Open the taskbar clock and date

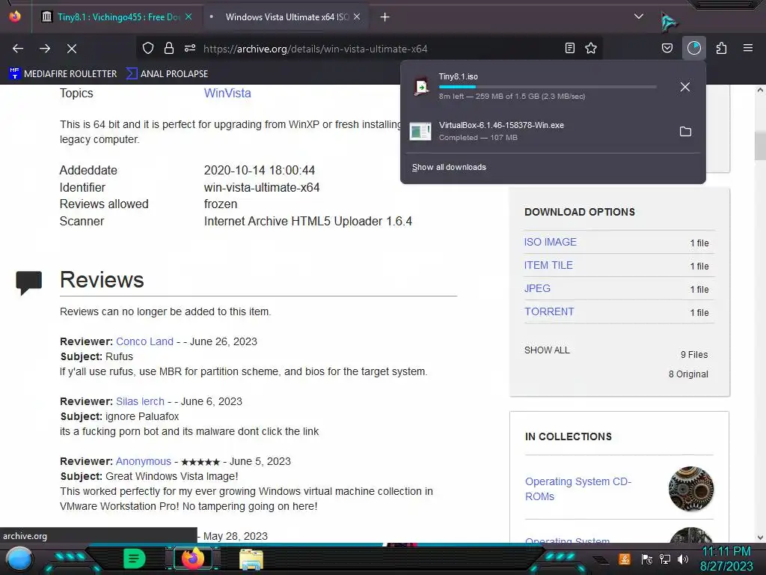[726, 559]
